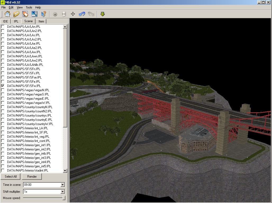Tick DATA/MAPS/interior/int_LA.IPL checkbox
The height and width of the screenshot is (203, 272).
[3, 128]
